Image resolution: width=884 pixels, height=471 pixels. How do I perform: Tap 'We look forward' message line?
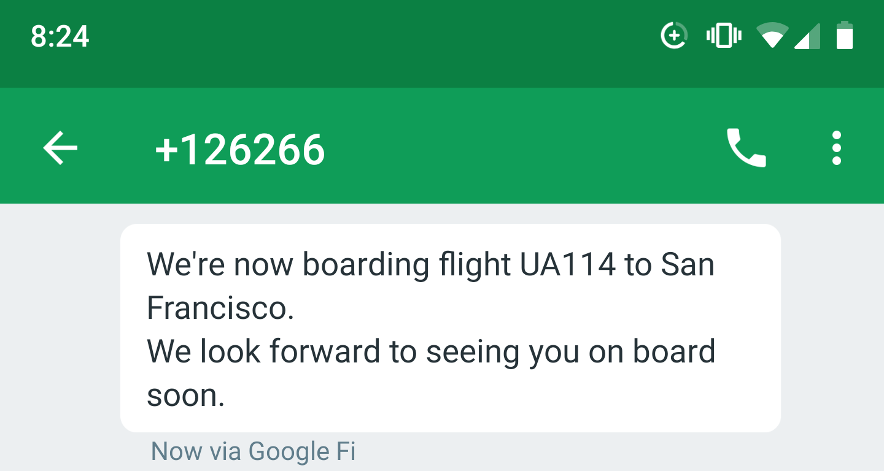(264, 352)
